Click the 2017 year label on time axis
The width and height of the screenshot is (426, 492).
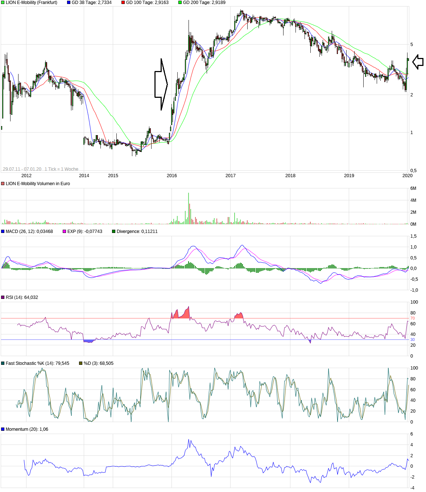[231, 176]
